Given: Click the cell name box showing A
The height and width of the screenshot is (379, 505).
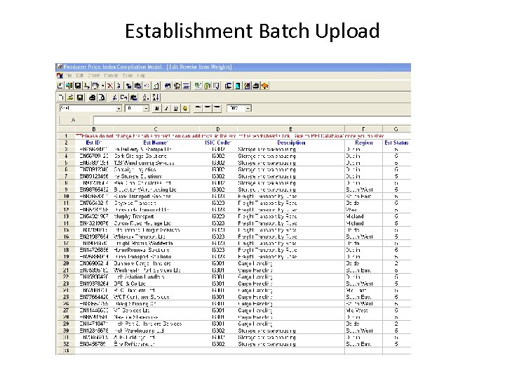Looking at the screenshot, I should [74, 120].
